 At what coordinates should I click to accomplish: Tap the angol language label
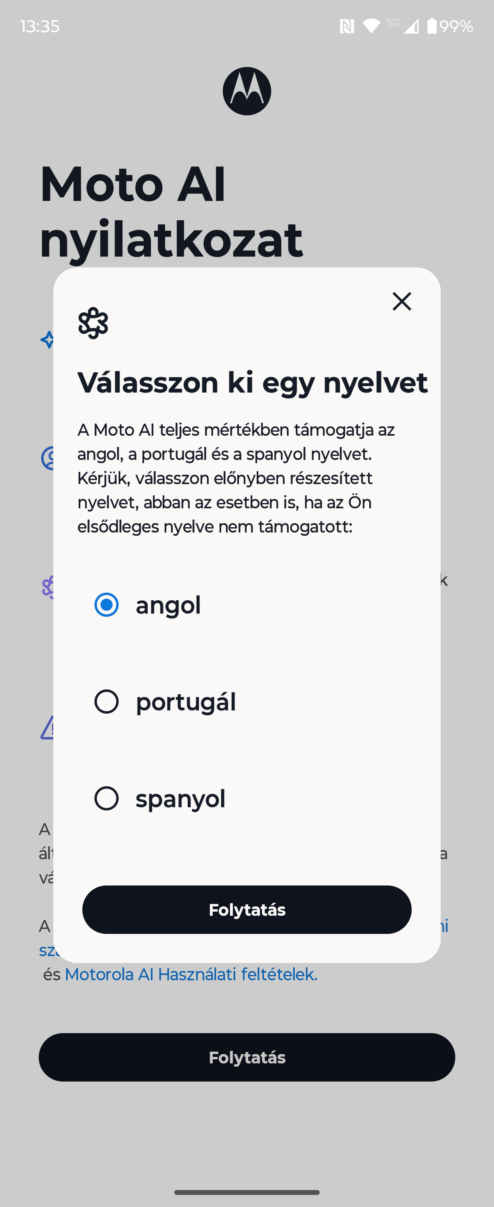click(168, 605)
